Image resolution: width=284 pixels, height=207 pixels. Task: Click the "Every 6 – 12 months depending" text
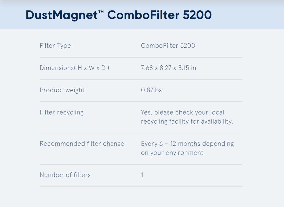(x=187, y=144)
